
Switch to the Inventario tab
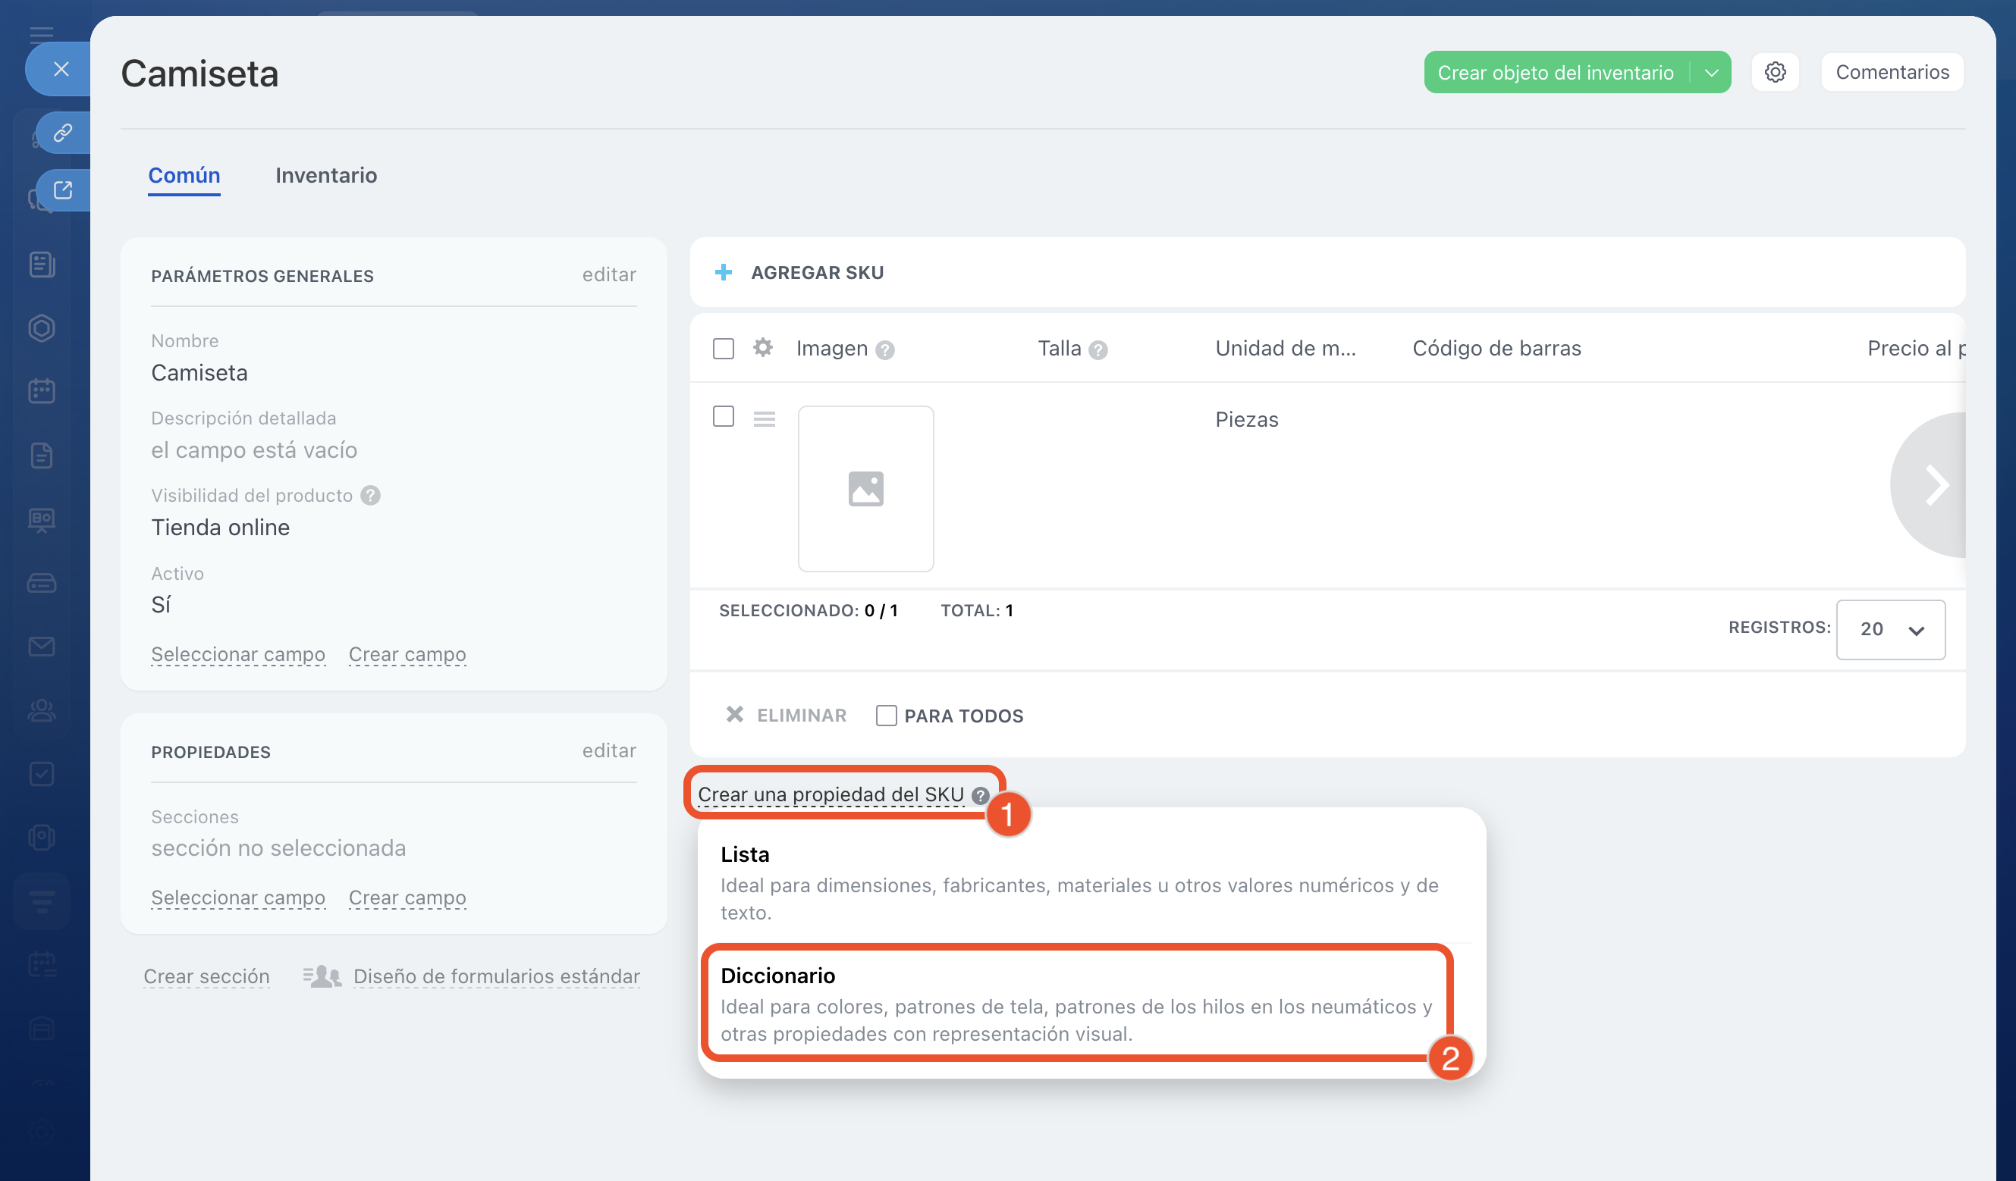click(x=325, y=175)
